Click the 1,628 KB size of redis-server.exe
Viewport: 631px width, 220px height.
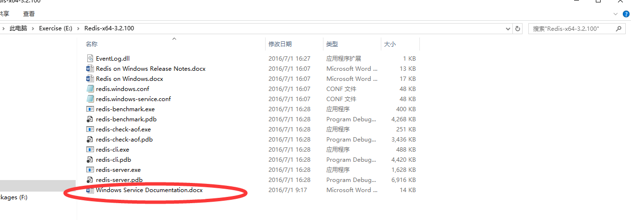403,169
